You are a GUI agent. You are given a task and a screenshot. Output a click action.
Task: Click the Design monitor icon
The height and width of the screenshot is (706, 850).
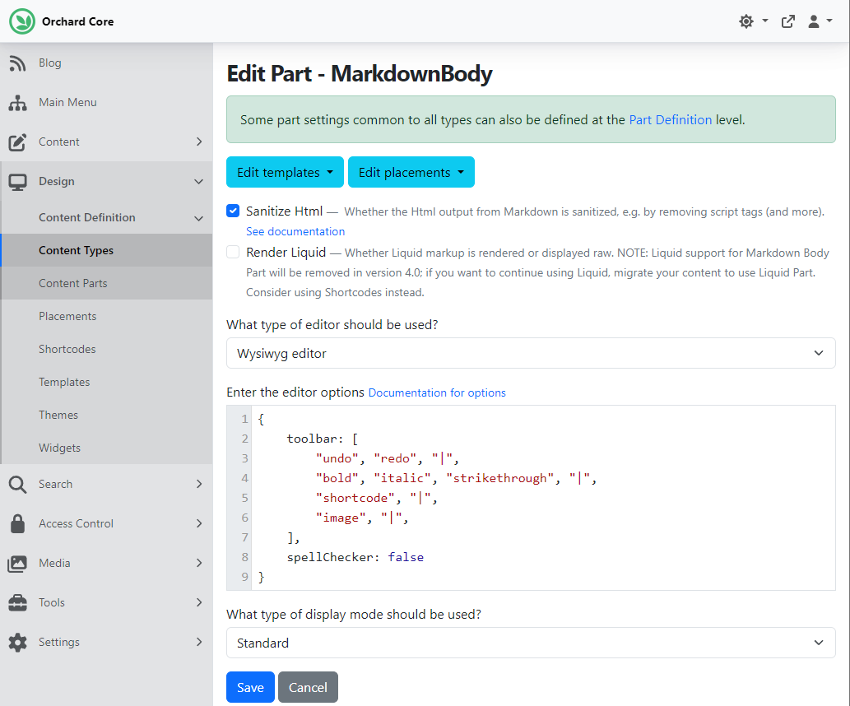[x=17, y=182]
